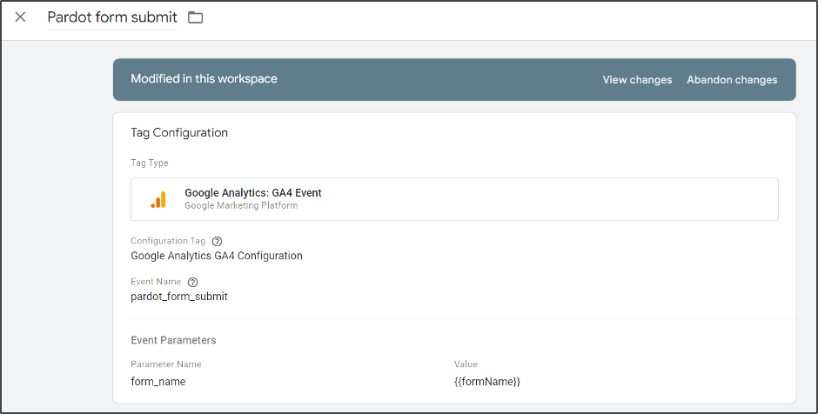818x414 pixels.
Task: Select Google Analytics GA4 Configuration text
Action: tap(217, 256)
